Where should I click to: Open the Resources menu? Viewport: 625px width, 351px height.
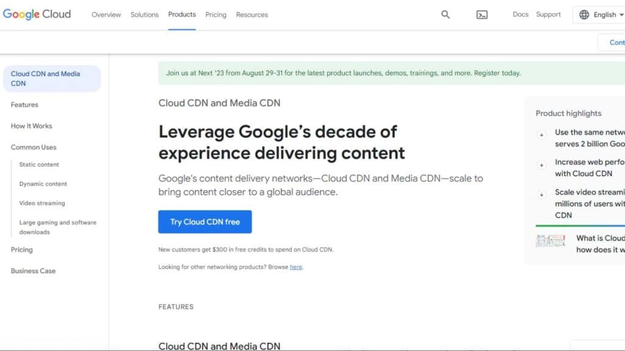coord(252,15)
